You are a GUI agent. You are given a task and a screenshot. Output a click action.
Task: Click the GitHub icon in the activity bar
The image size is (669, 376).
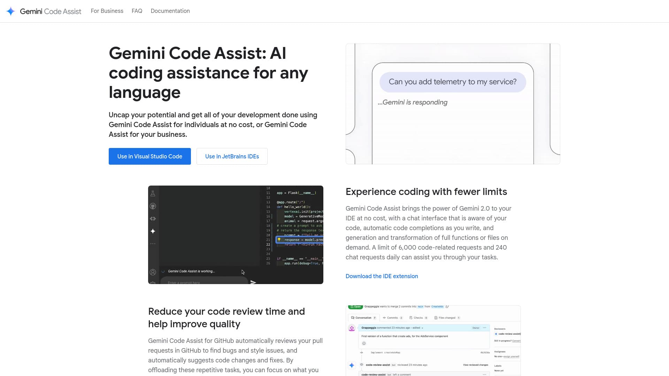point(153,206)
